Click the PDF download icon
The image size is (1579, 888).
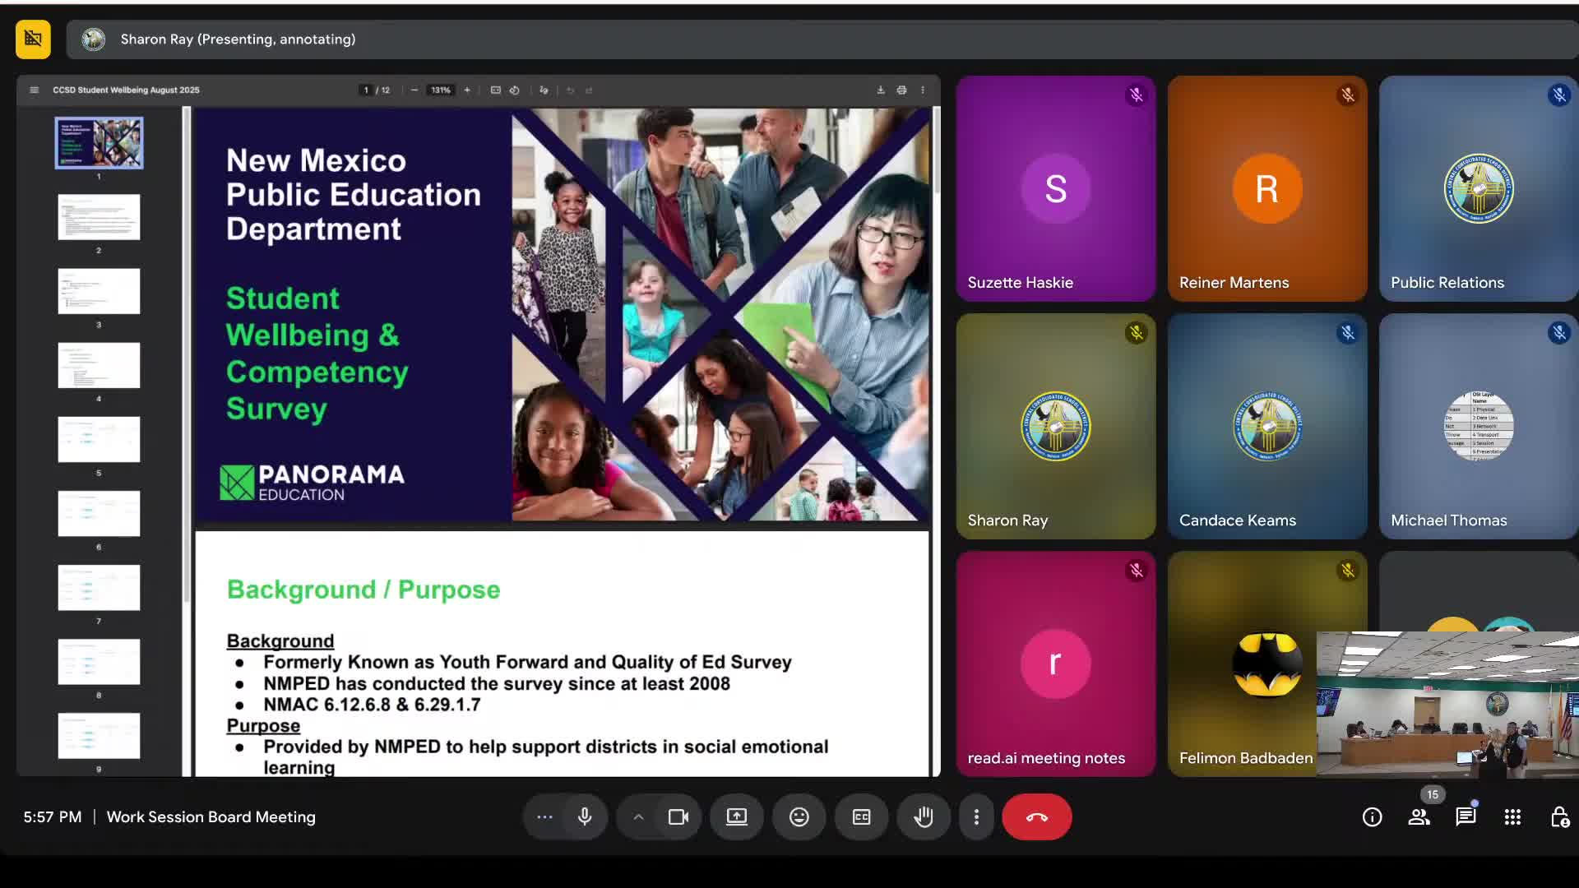click(x=881, y=90)
